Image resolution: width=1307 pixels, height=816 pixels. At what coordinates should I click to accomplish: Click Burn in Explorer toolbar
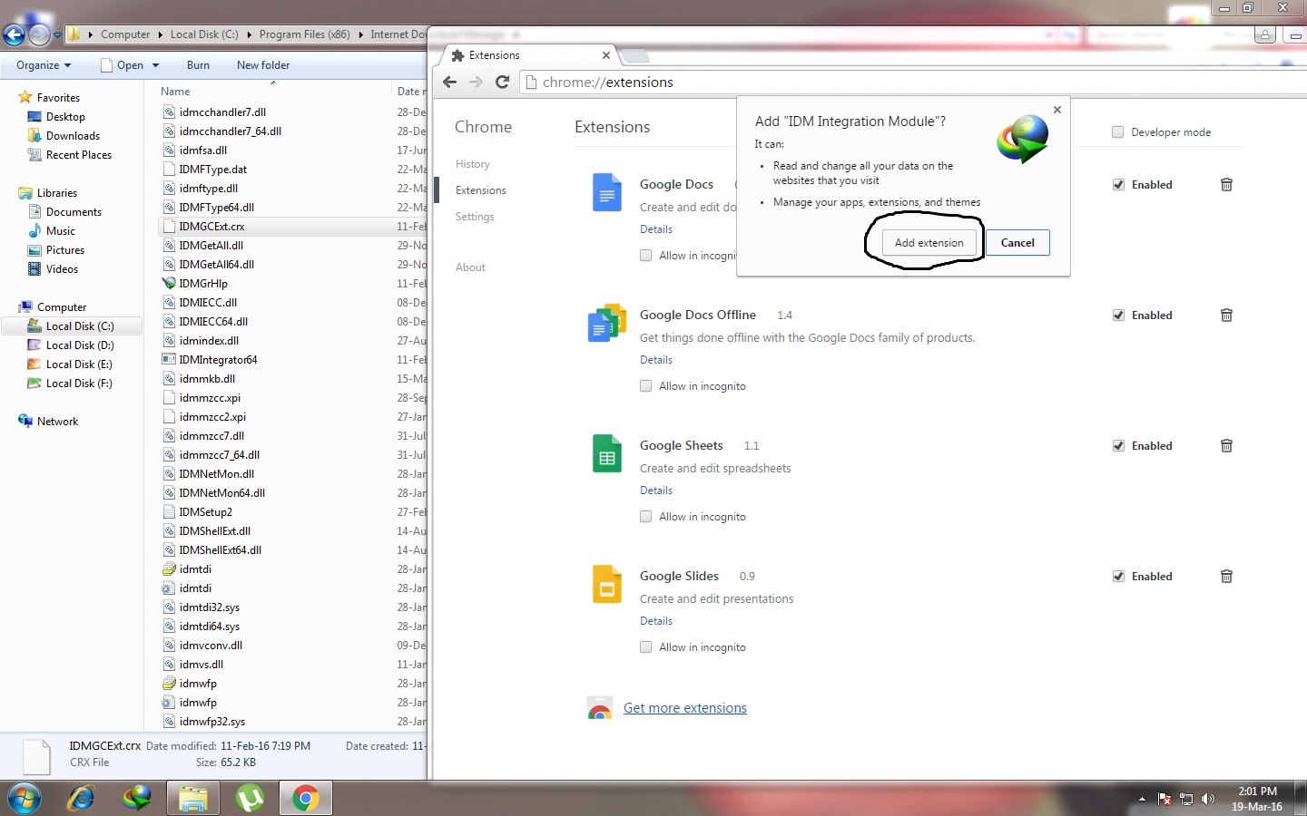[198, 65]
